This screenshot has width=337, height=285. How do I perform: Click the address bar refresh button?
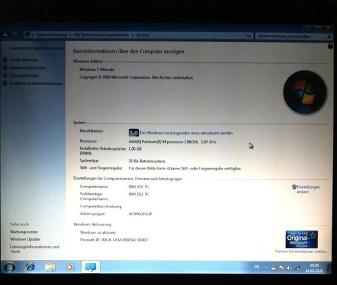(x=249, y=36)
